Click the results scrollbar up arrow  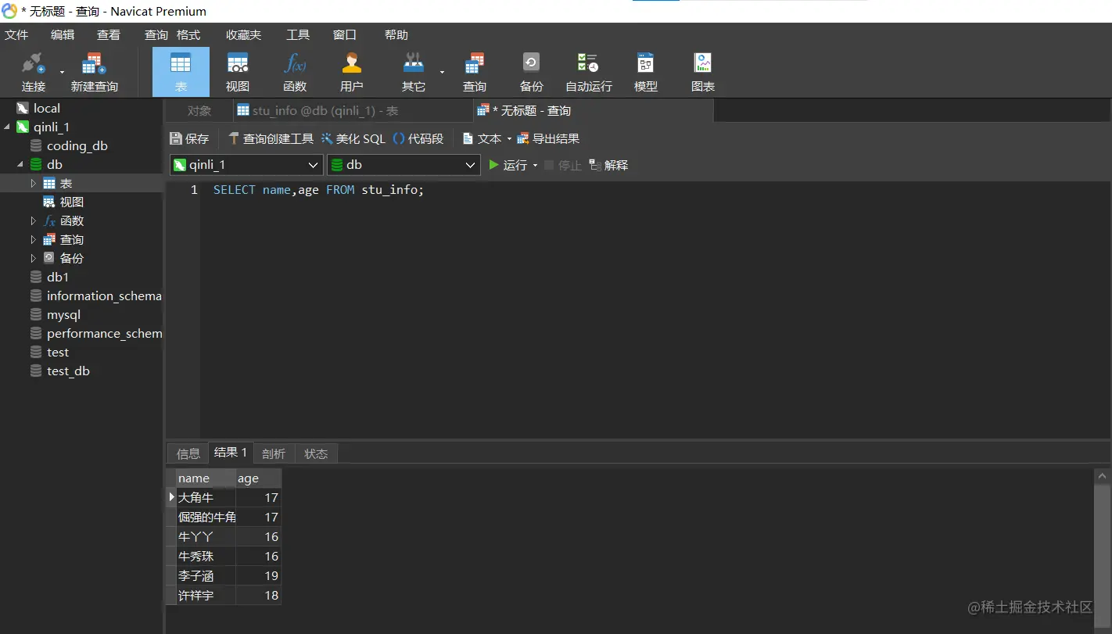[x=1103, y=475]
